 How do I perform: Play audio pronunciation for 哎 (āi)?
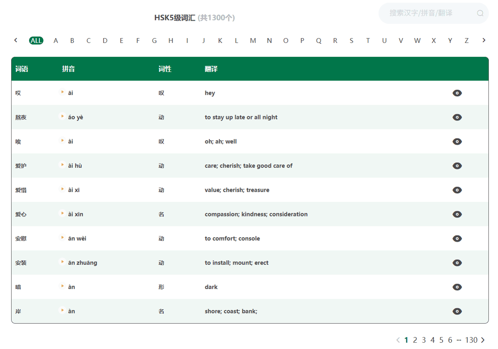62,93
